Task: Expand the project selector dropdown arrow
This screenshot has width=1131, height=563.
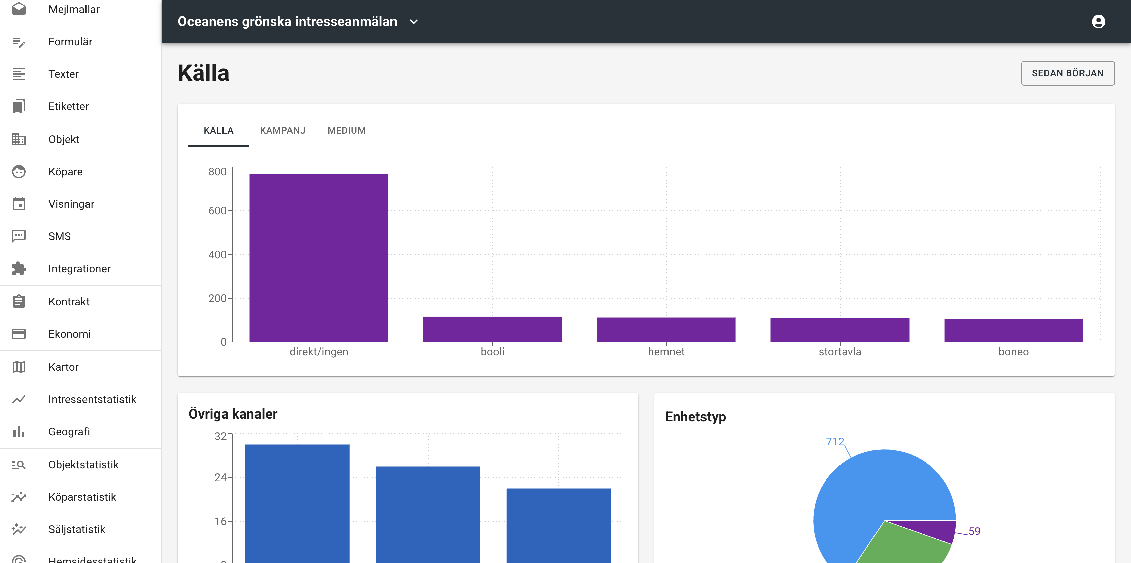Action: pyautogui.click(x=414, y=22)
